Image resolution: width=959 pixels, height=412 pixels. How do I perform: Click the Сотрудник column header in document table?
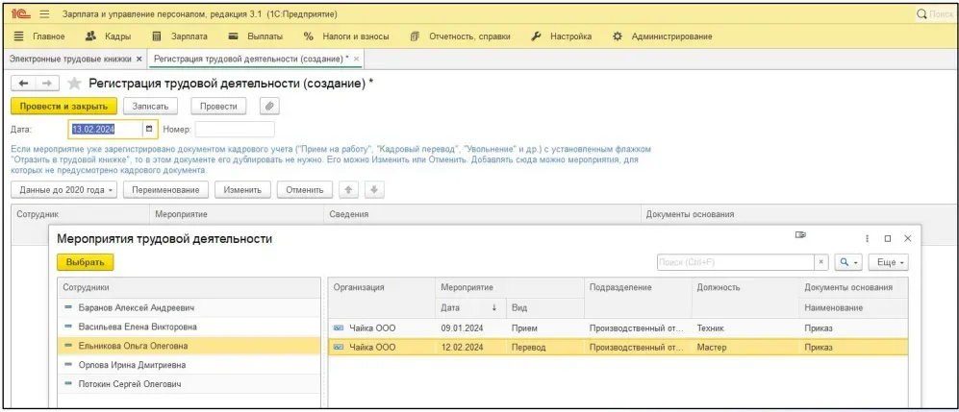click(81, 215)
